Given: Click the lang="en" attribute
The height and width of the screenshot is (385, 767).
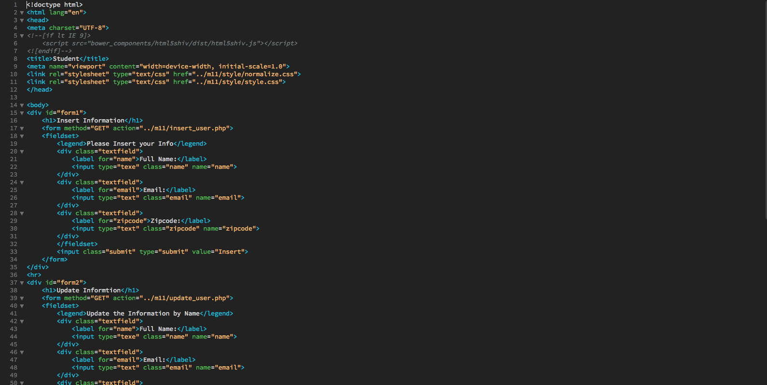Looking at the screenshot, I should pyautogui.click(x=66, y=13).
